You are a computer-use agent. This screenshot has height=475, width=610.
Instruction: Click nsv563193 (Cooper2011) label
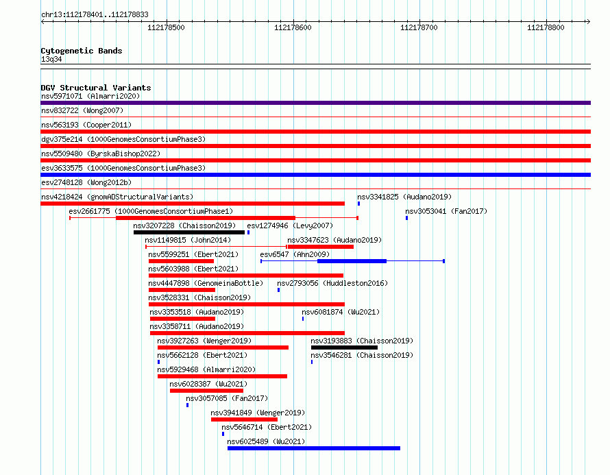(86, 125)
